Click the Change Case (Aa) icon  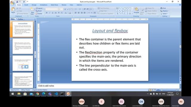(66, 13)
